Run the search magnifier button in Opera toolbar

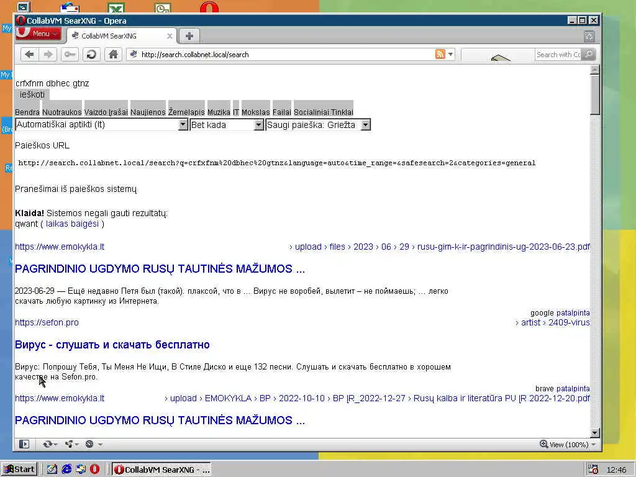tap(588, 55)
